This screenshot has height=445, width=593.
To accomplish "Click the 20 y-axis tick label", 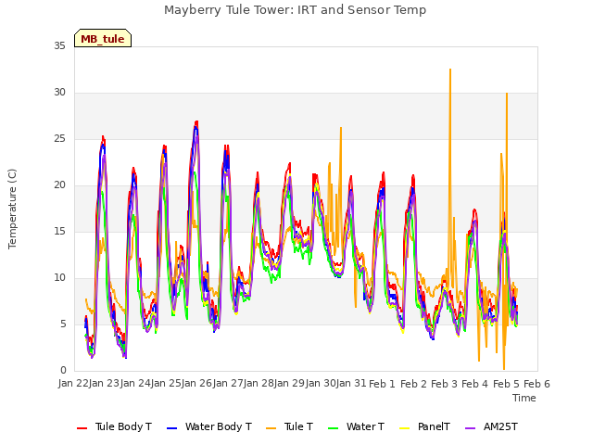I will pyautogui.click(x=59, y=185).
